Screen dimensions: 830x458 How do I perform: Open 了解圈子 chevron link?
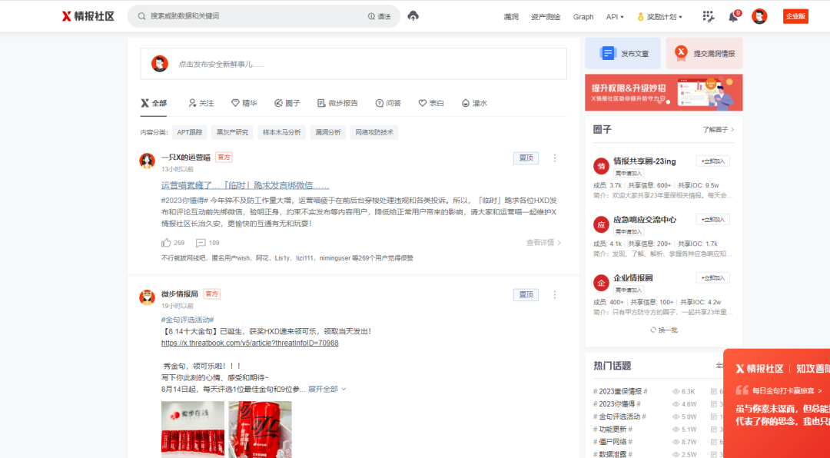point(719,129)
